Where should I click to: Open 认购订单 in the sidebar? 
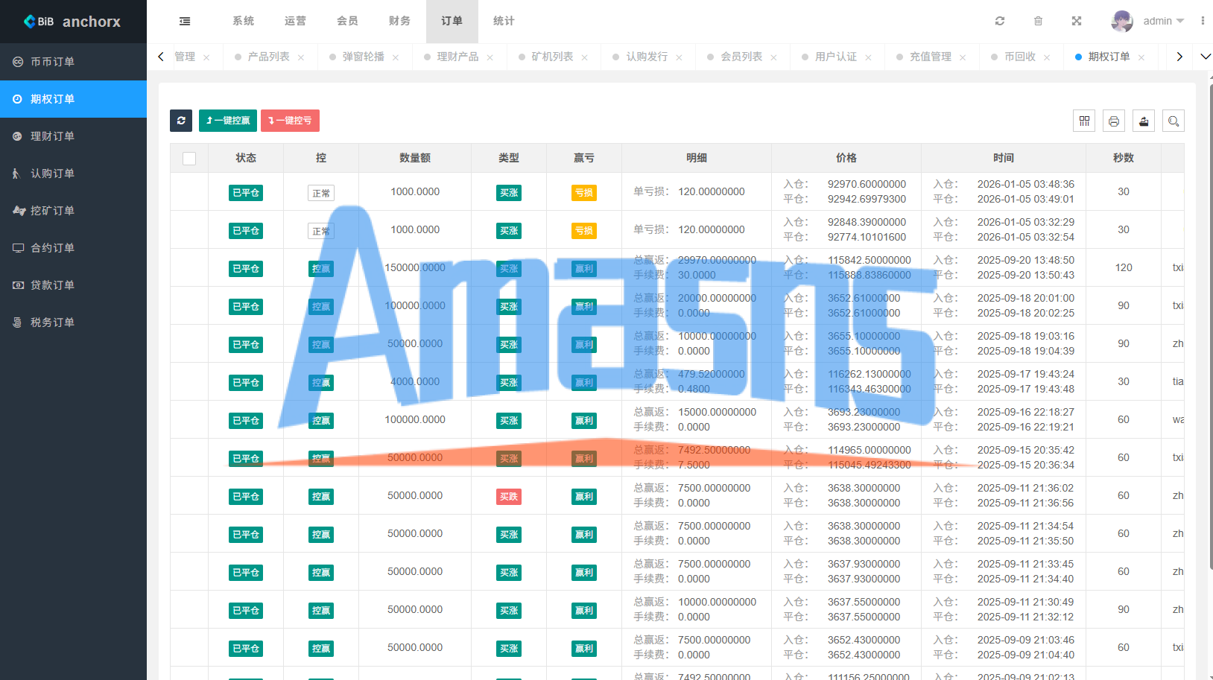tap(73, 174)
